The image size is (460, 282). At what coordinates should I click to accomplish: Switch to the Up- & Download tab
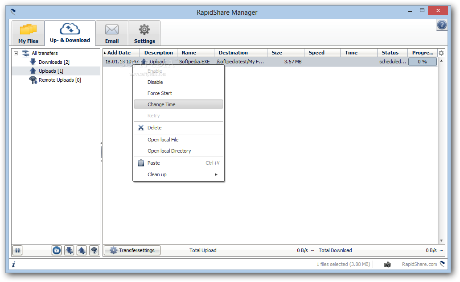70,33
